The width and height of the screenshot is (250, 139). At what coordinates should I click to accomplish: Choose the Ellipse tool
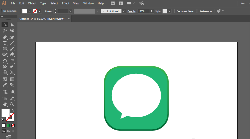pos(5,49)
